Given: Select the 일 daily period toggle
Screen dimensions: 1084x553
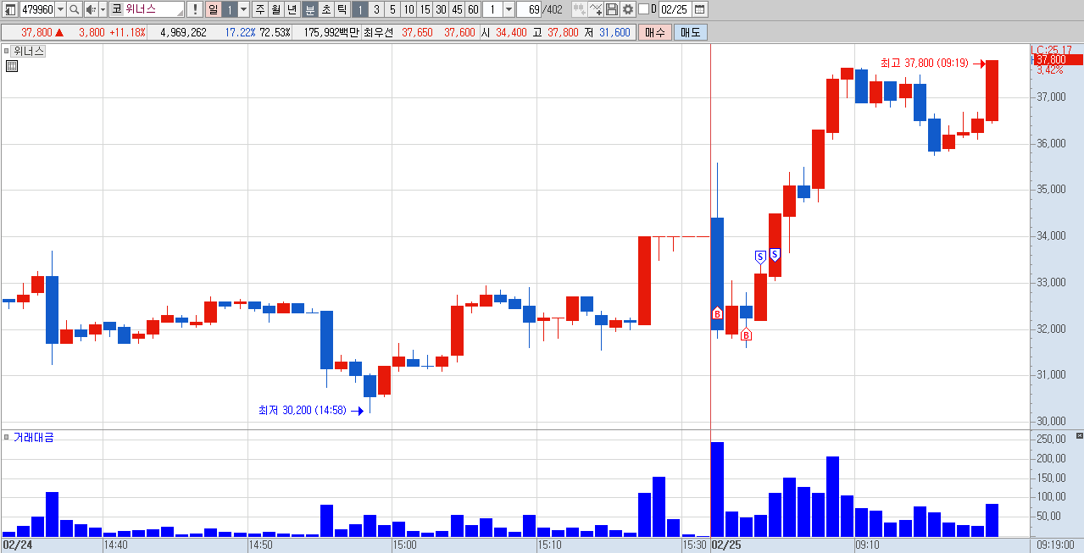Looking at the screenshot, I should [x=213, y=9].
